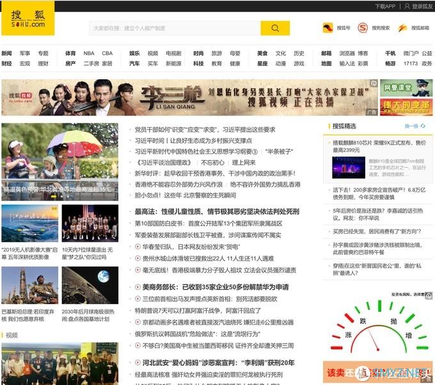The height and width of the screenshot is (385, 435).
Task: Open 5年后房价是涨还是跌 article
Action: 377,215
